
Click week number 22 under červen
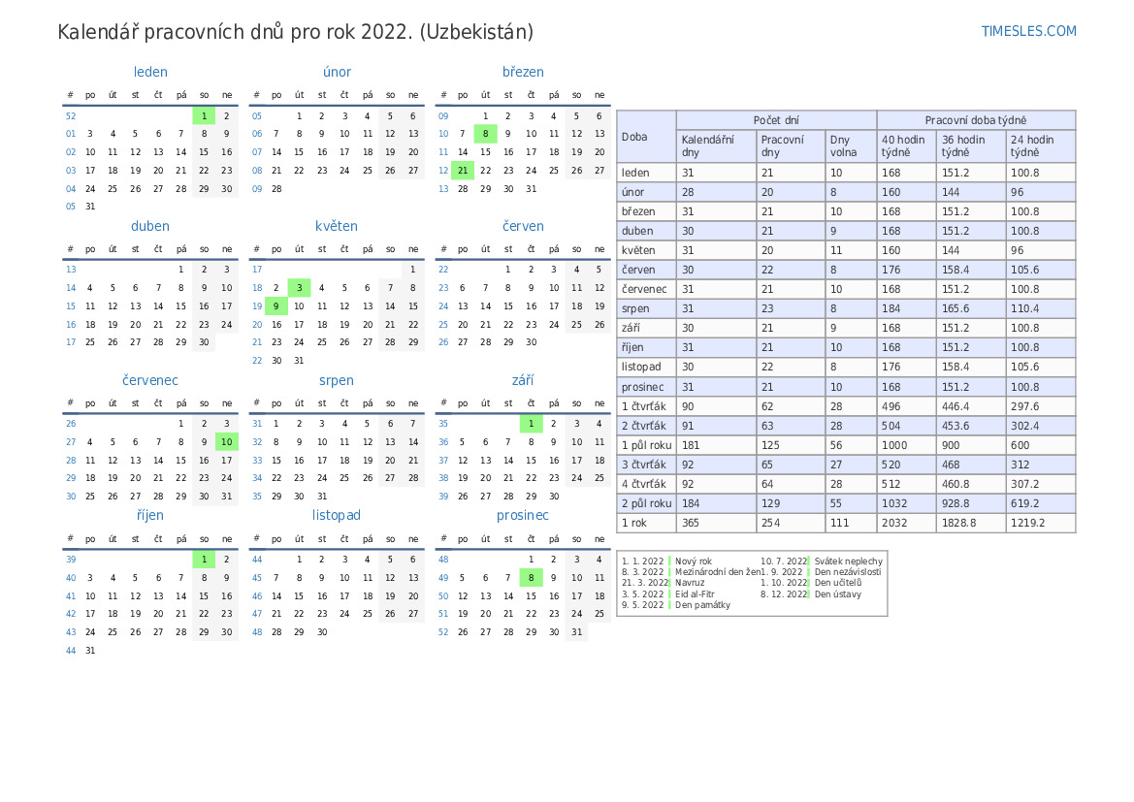click(443, 269)
